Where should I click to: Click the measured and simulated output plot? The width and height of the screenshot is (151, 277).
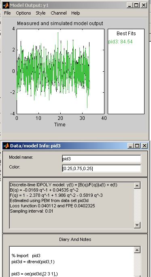coord(60,71)
